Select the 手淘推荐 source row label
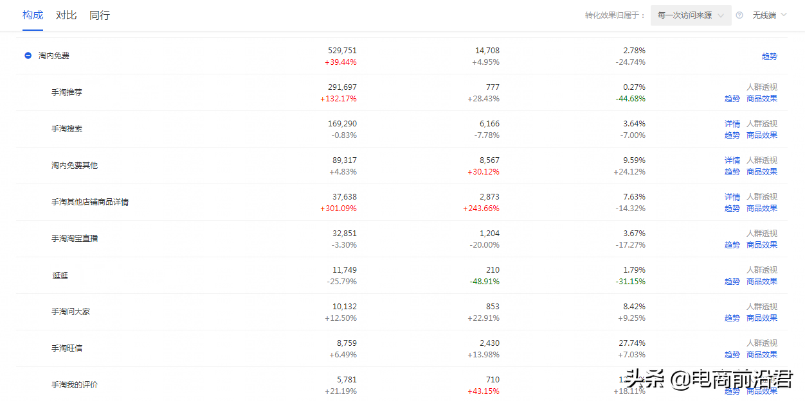The image size is (805, 401). click(x=67, y=92)
